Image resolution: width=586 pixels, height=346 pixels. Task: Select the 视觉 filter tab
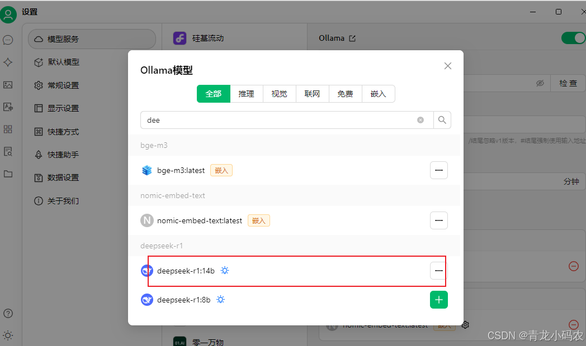(279, 94)
